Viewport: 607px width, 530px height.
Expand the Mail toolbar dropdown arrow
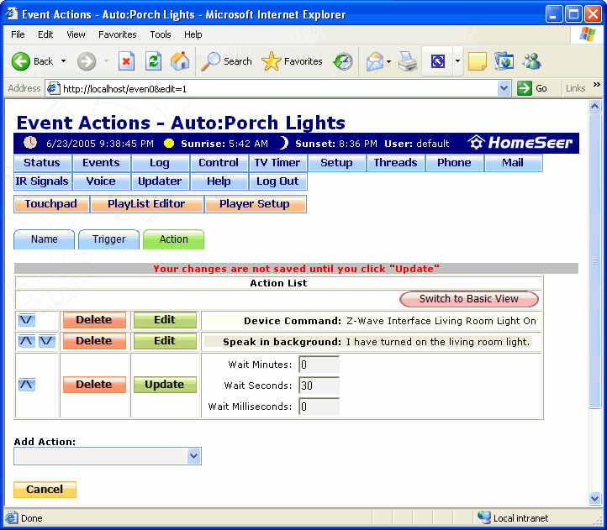(388, 61)
